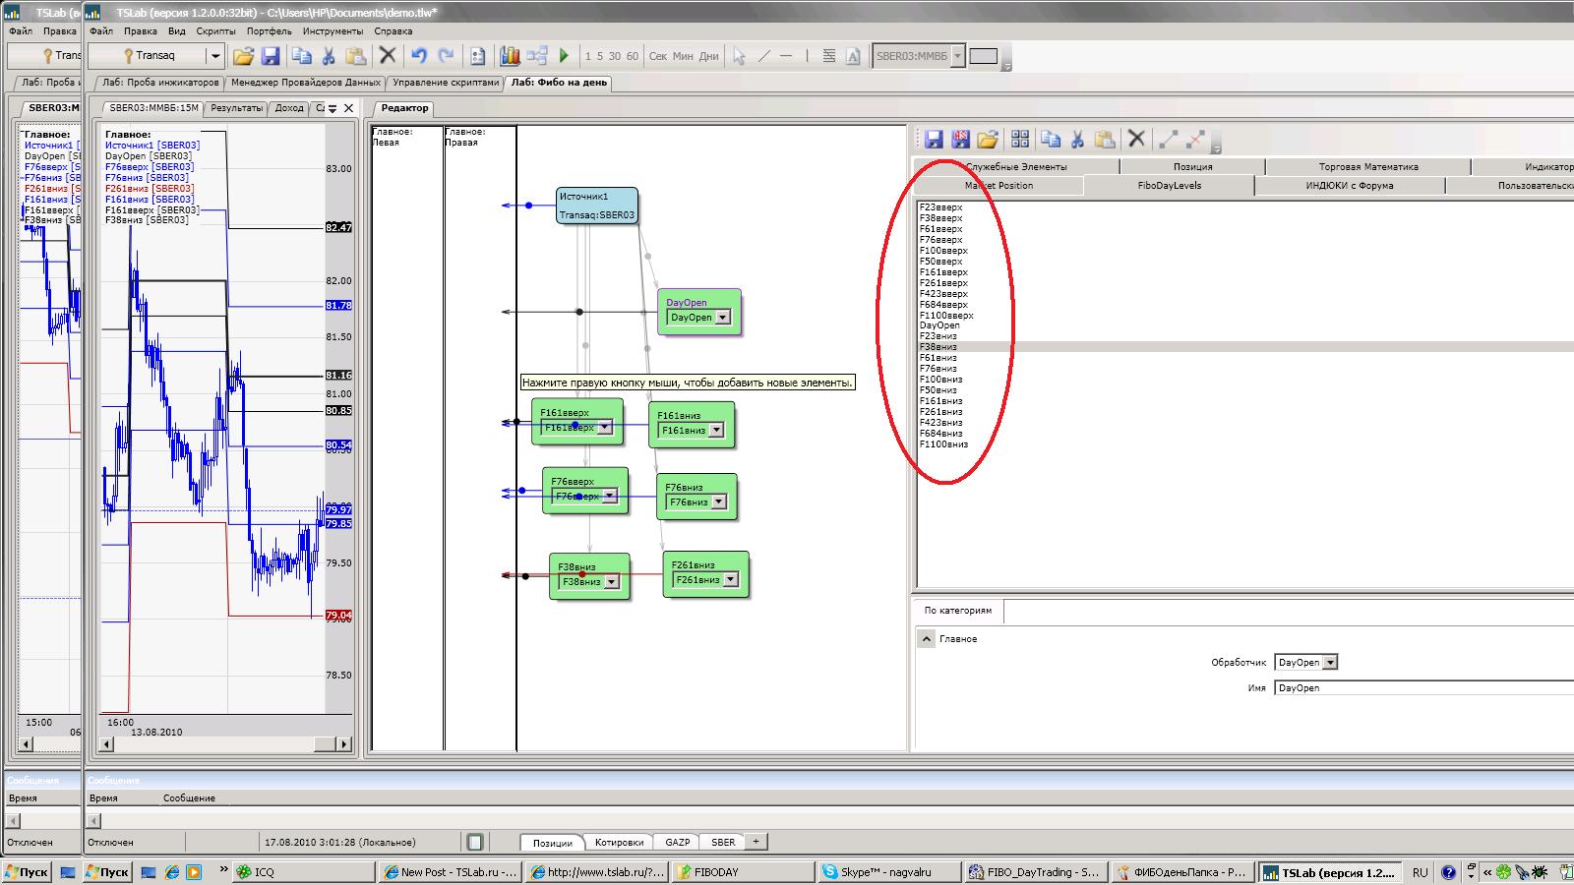Open the Обработчик DayOpen dropdown
Image resolution: width=1574 pixels, height=885 pixels.
pyautogui.click(x=1330, y=663)
